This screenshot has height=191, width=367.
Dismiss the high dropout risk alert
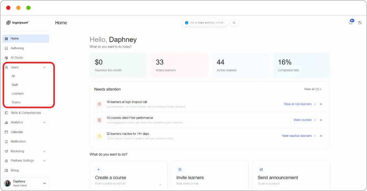(321, 104)
